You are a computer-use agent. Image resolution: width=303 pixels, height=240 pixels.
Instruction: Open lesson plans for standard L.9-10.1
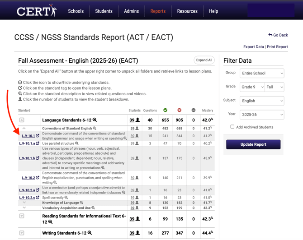coord(31,136)
